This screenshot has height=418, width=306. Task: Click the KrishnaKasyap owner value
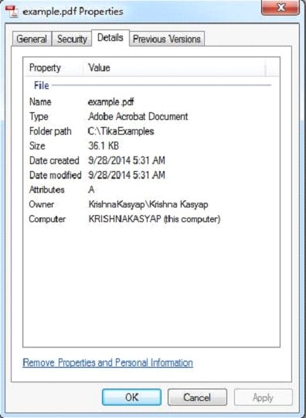point(148,204)
